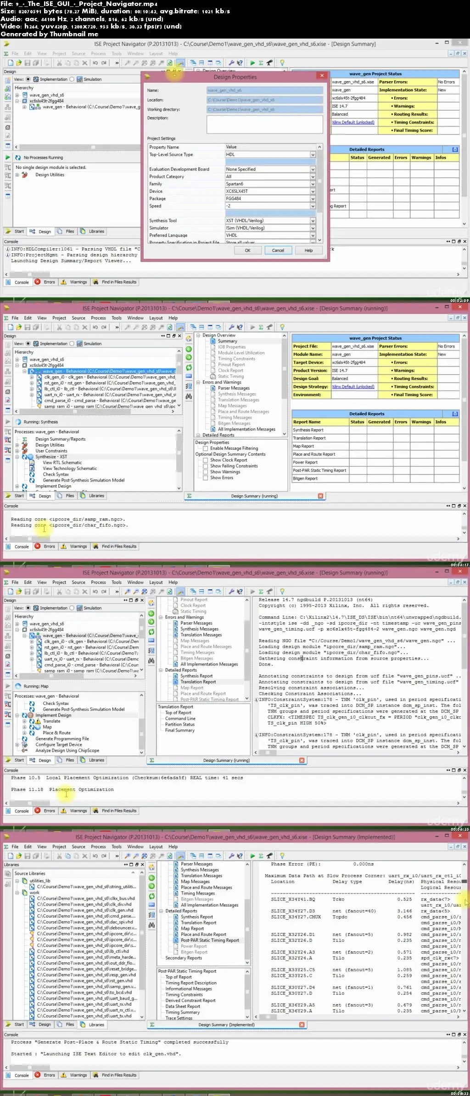Click What's This help icon in Running: Synthesis toolbar
This screenshot has width=470, height=1096.
(240, 327)
